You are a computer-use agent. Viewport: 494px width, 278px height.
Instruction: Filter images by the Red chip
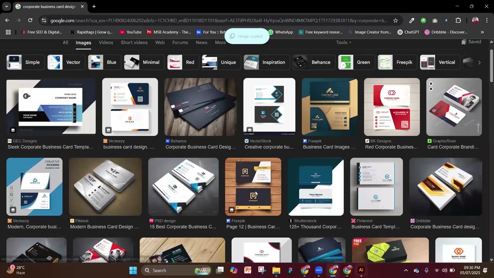[183, 62]
